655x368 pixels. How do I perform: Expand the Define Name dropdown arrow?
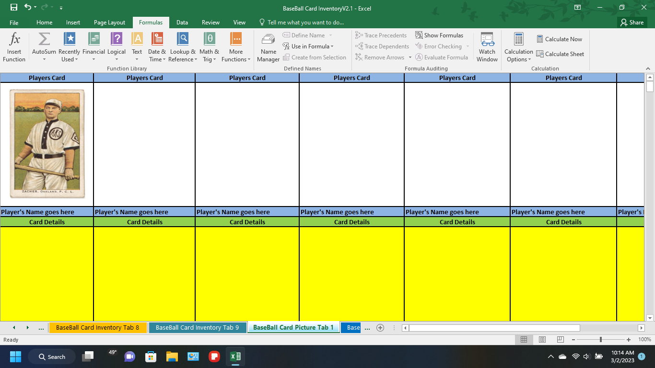tap(330, 35)
